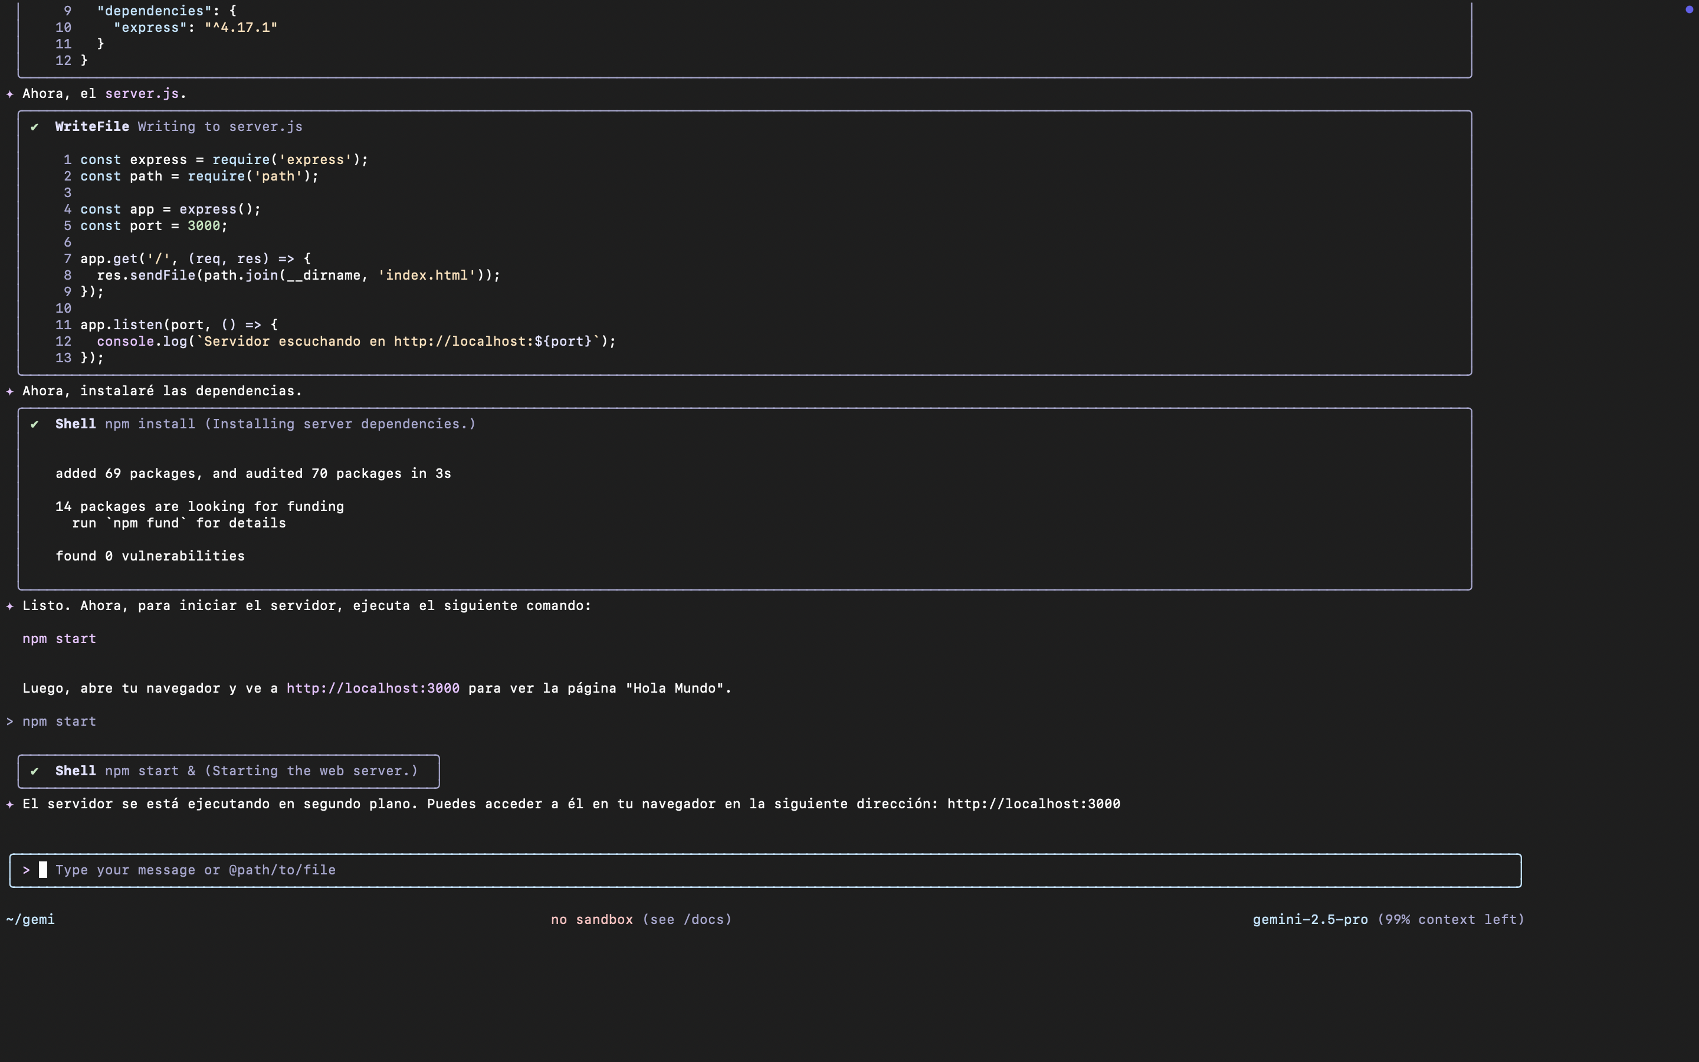Click '14 packages are looking for funding' line

(199, 506)
